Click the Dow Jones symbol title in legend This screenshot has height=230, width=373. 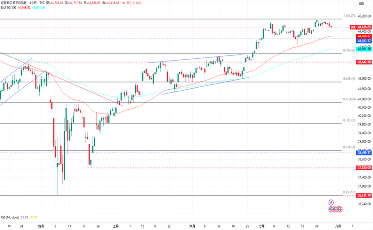(x=22, y=3)
